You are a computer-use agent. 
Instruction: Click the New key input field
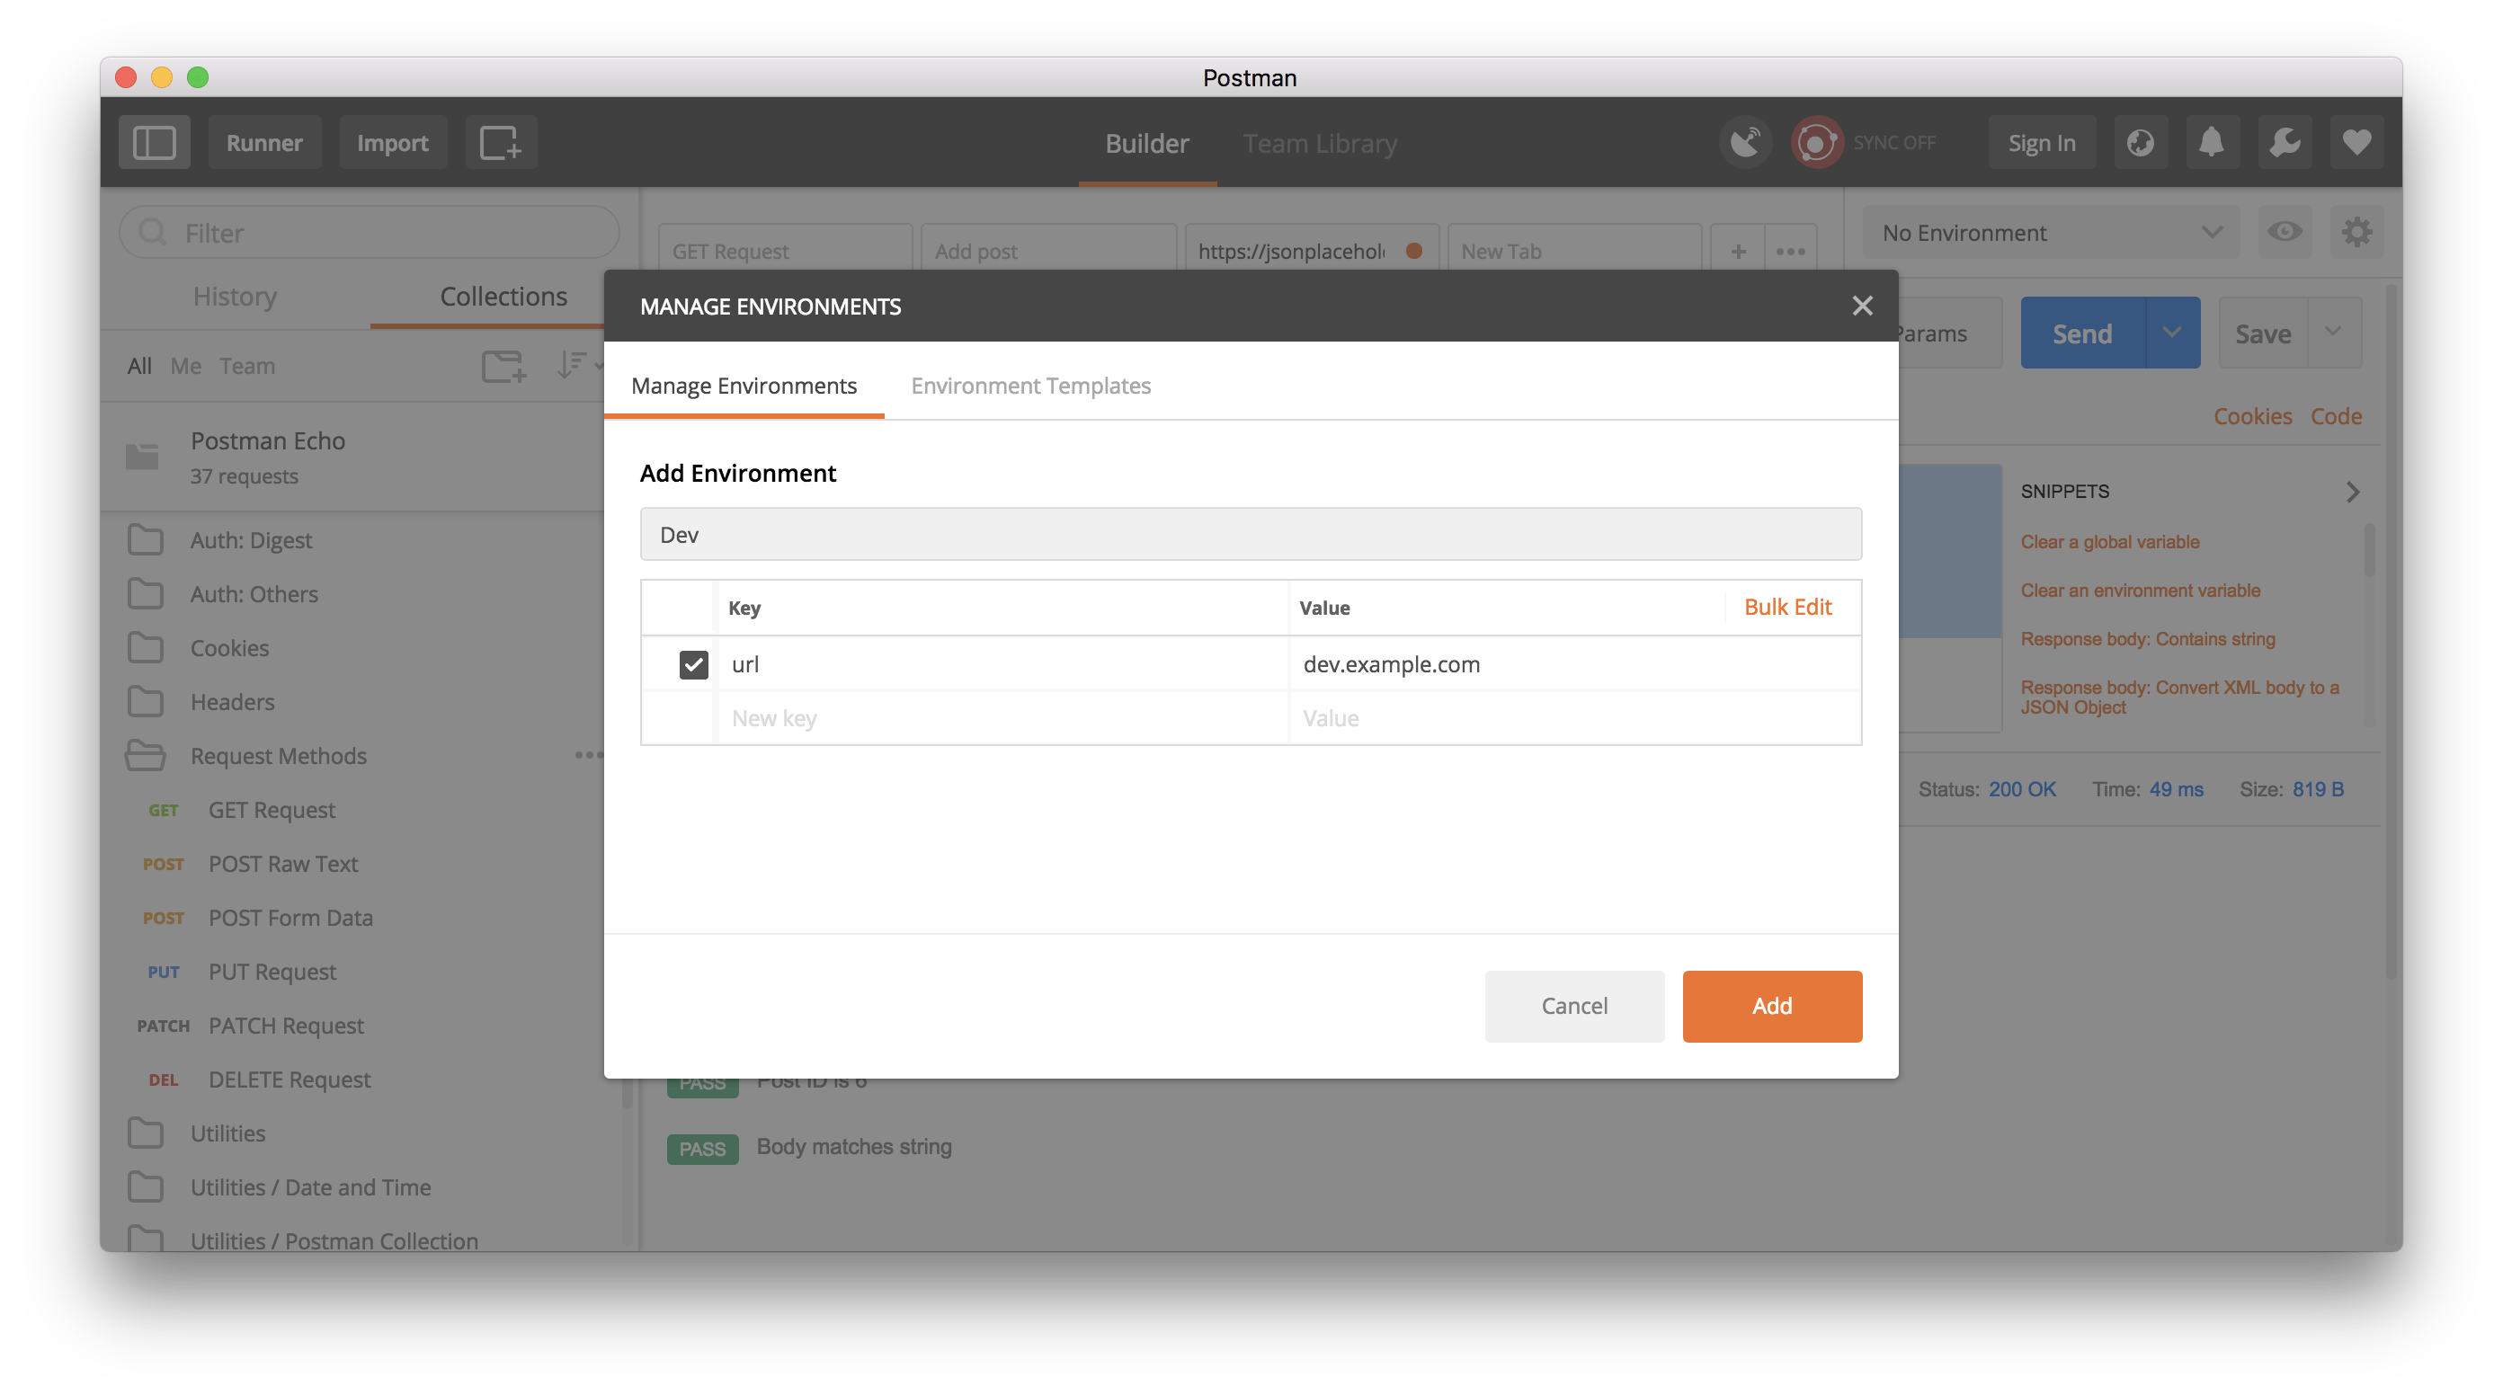[1002, 718]
